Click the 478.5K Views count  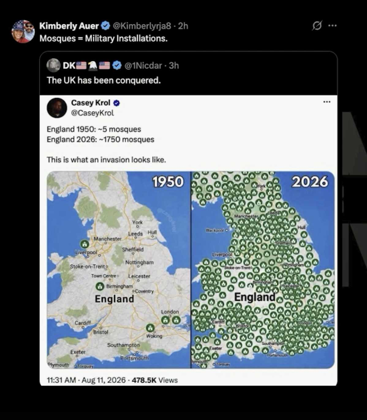click(155, 380)
